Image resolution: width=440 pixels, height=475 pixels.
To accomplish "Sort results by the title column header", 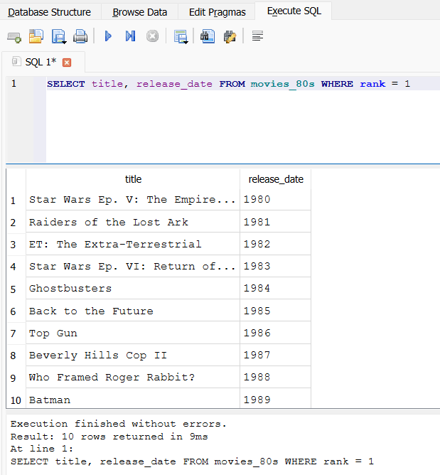I will (x=133, y=179).
